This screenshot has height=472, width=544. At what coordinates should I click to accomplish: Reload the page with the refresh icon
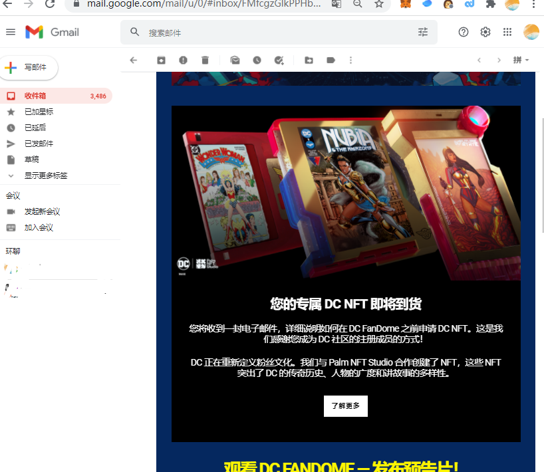(x=50, y=4)
